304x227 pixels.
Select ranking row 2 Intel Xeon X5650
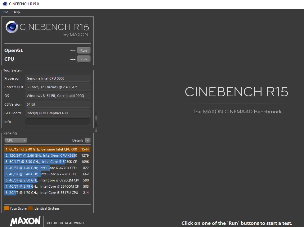click(x=47, y=155)
